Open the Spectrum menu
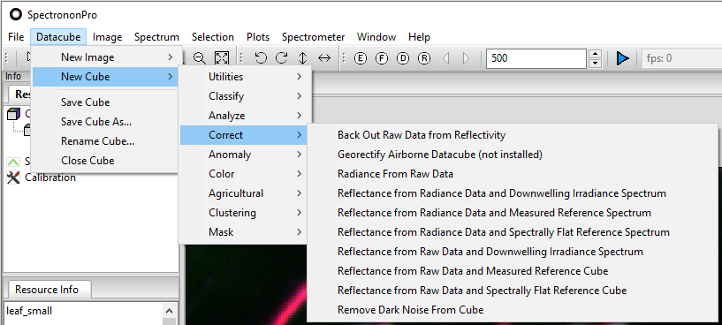 coord(156,37)
